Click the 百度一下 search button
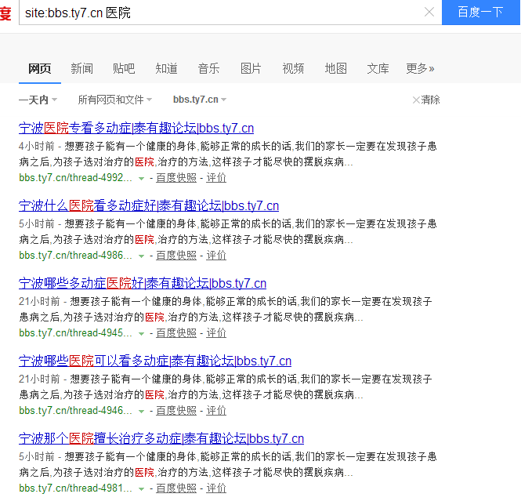Image resolution: width=521 pixels, height=501 pixels. click(x=480, y=13)
